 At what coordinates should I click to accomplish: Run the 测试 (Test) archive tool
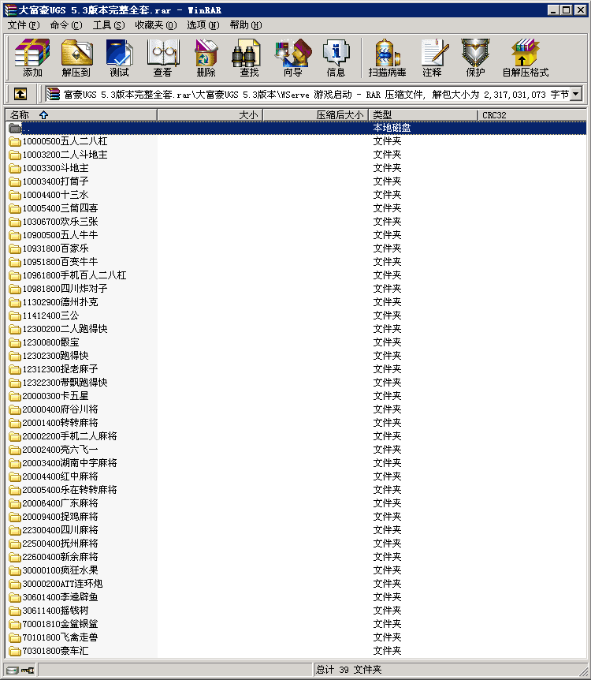pyautogui.click(x=119, y=58)
